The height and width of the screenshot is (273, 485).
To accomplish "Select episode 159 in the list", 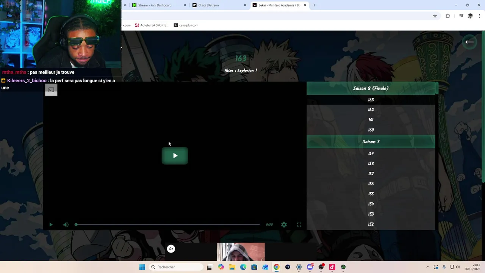I will point(371,154).
